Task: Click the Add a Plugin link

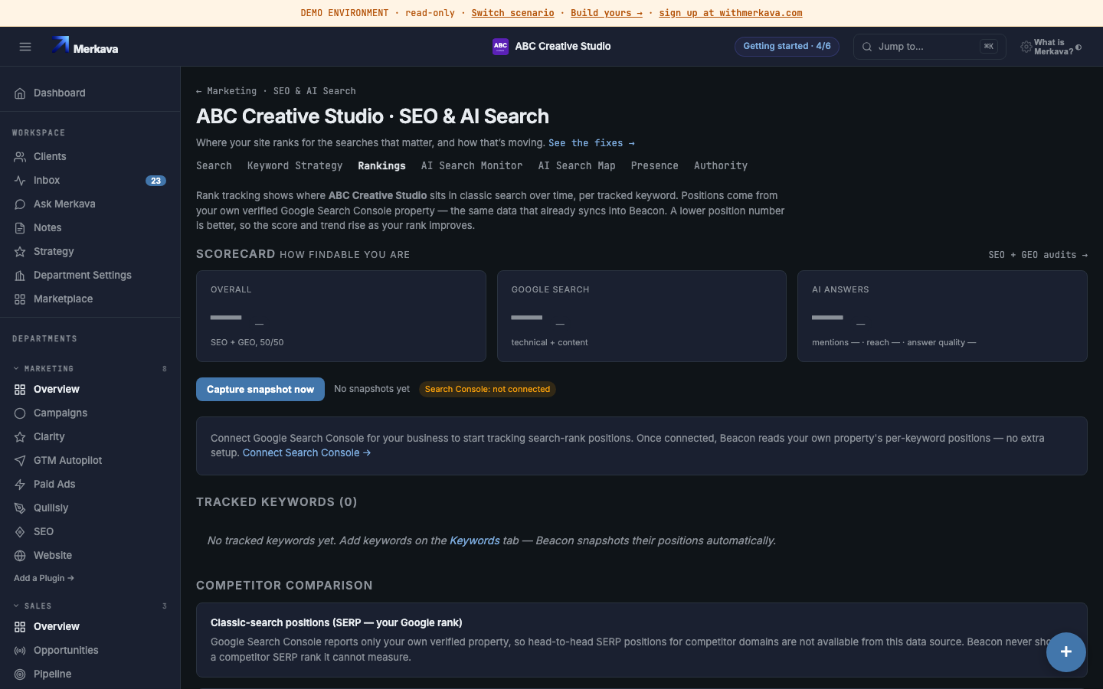Action: (x=44, y=579)
